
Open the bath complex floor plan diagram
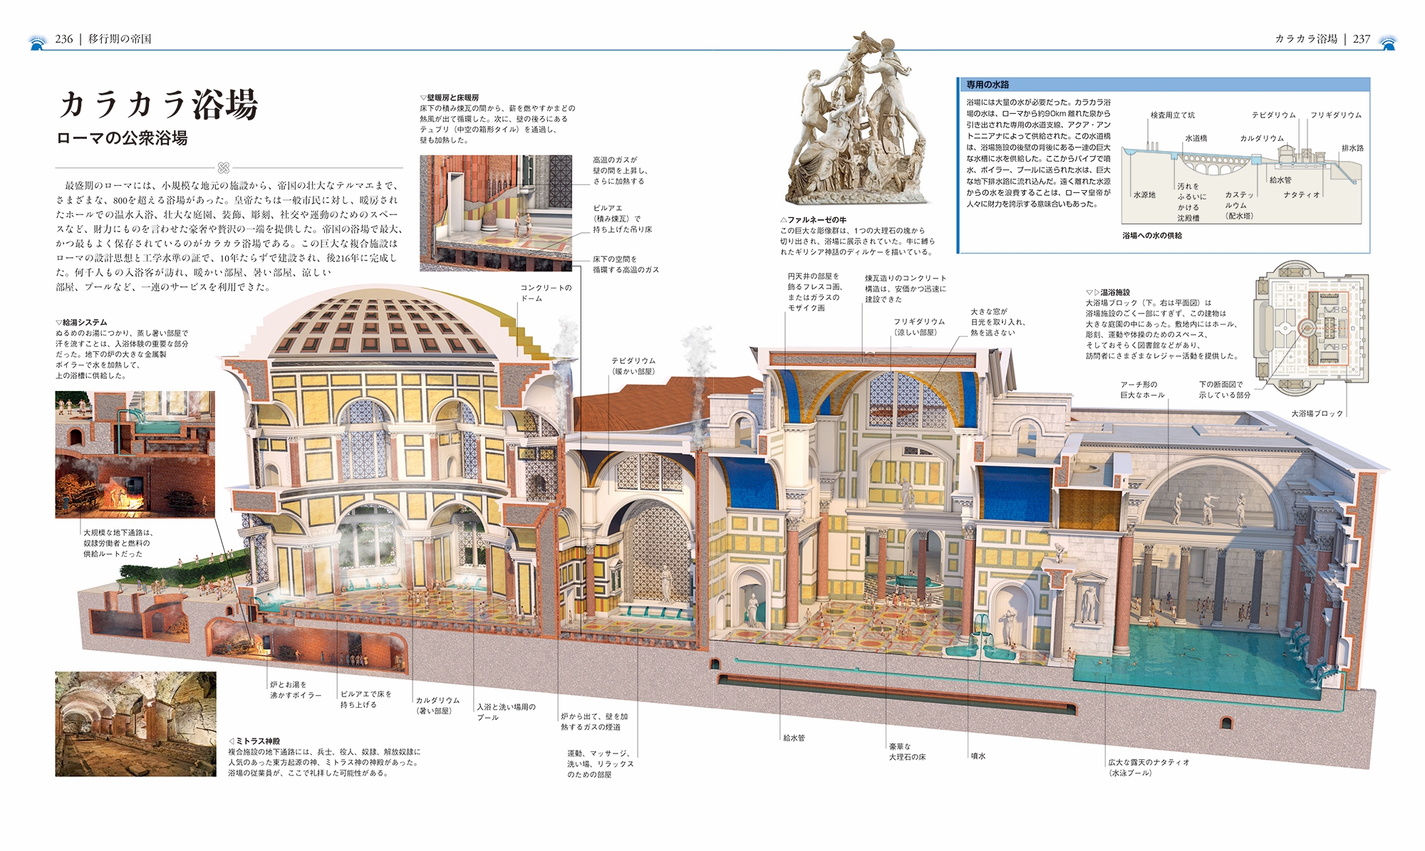(x=1310, y=328)
